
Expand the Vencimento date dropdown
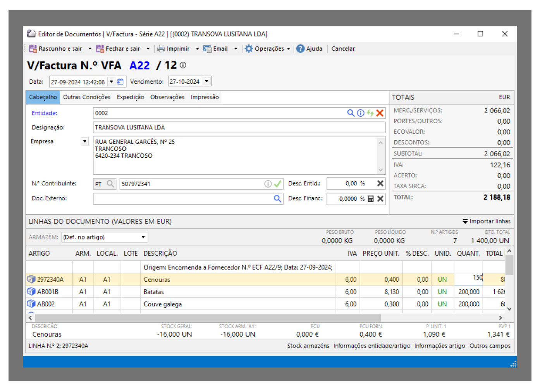pyautogui.click(x=207, y=81)
